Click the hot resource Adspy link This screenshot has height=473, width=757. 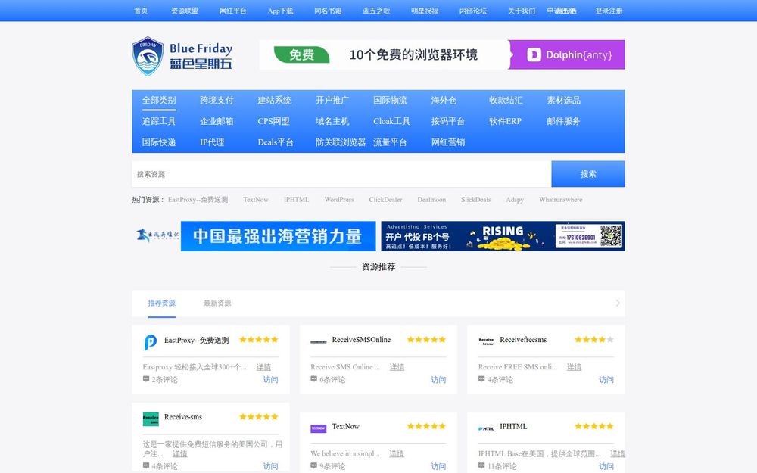point(515,199)
